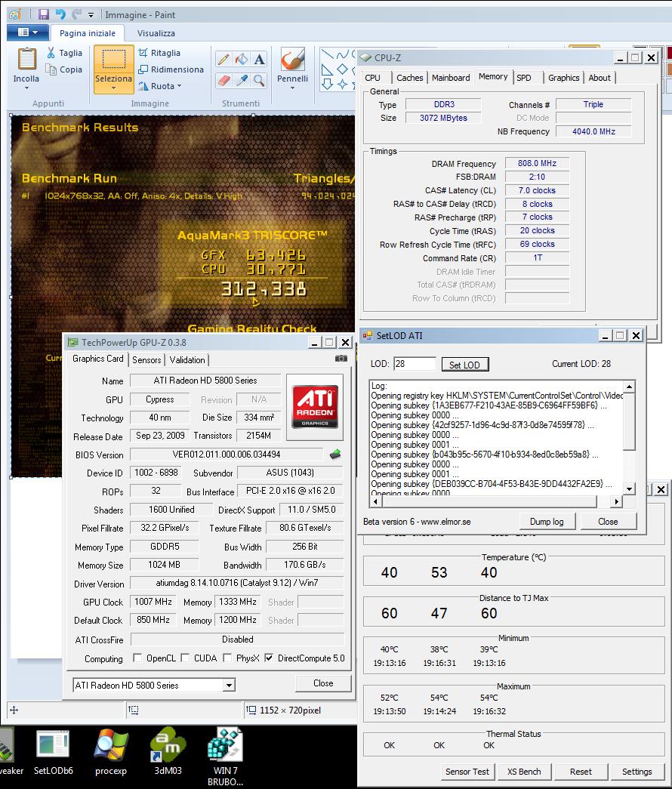Viewport: 672px width, 789px height.
Task: Click the Set LOD button
Action: (x=464, y=365)
